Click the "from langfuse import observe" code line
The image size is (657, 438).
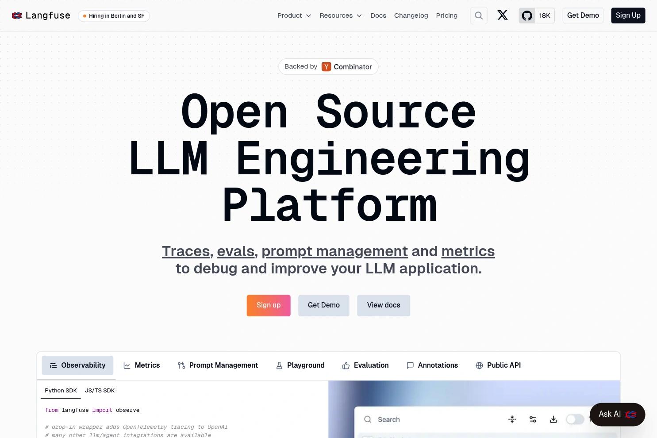pyautogui.click(x=92, y=410)
